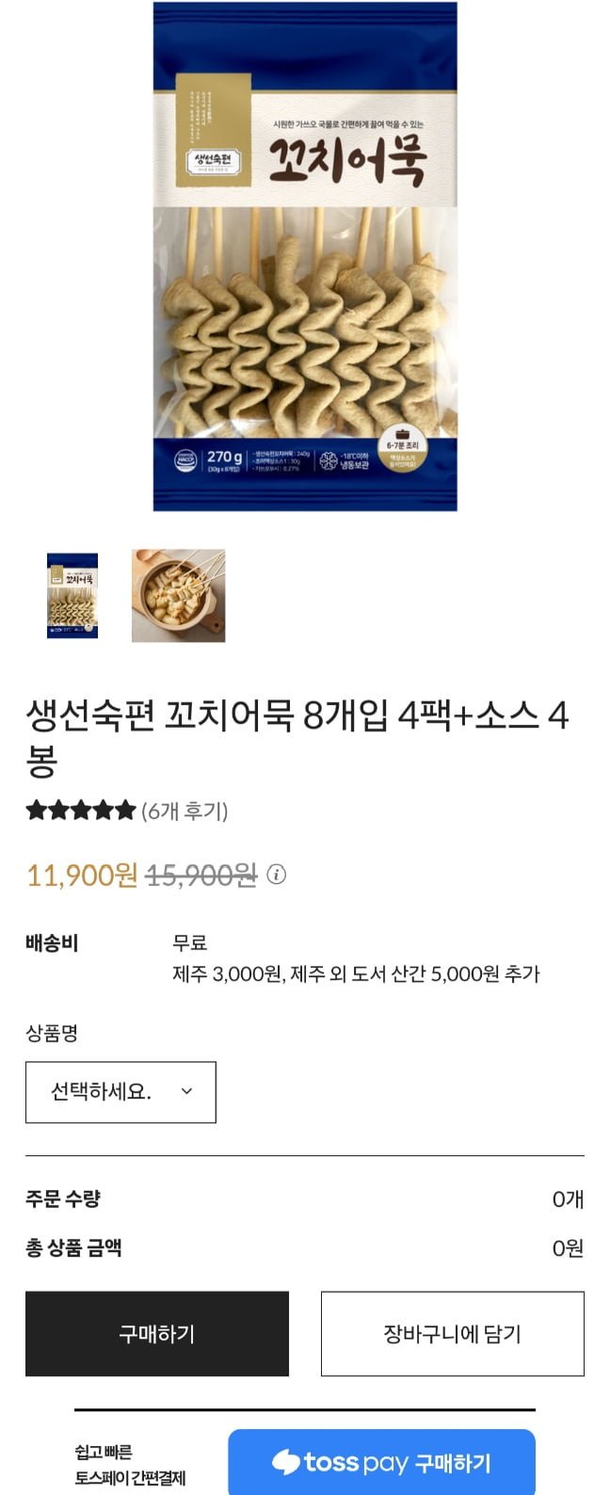
Task: Click the struck-through 15,900원 original price
Action: click(x=201, y=876)
